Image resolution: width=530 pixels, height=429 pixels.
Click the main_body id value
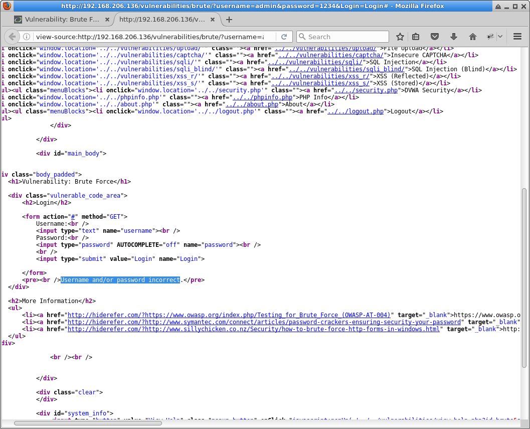click(84, 154)
